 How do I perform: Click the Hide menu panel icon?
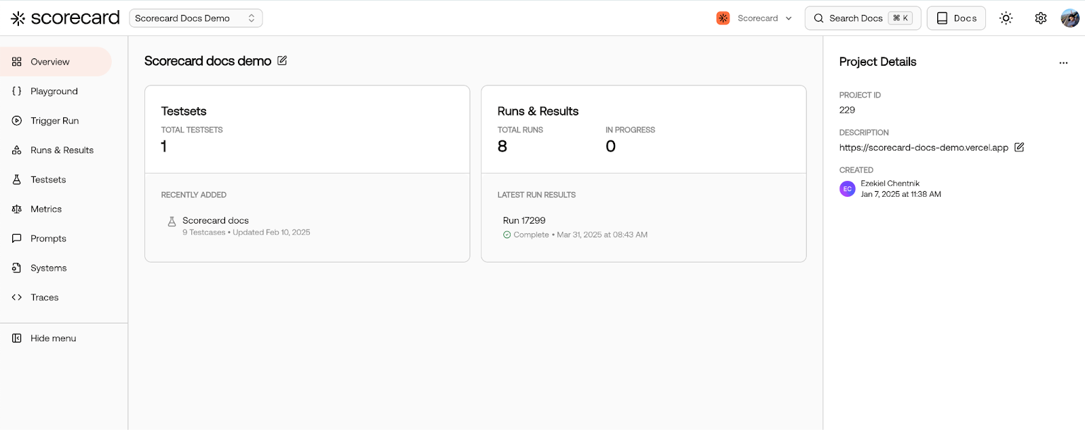17,338
